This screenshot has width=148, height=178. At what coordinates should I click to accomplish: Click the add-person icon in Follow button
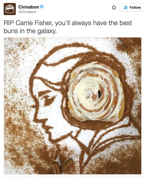click(126, 7)
